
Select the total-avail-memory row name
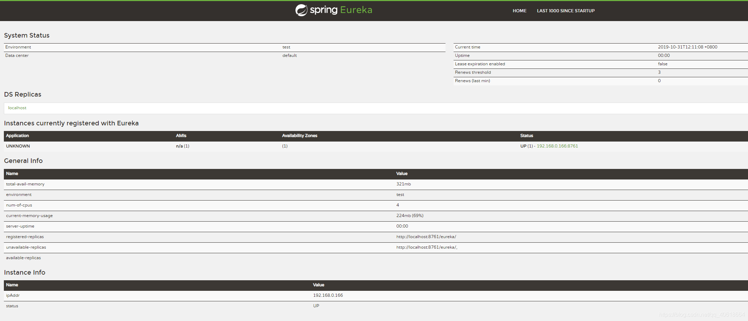pos(25,184)
